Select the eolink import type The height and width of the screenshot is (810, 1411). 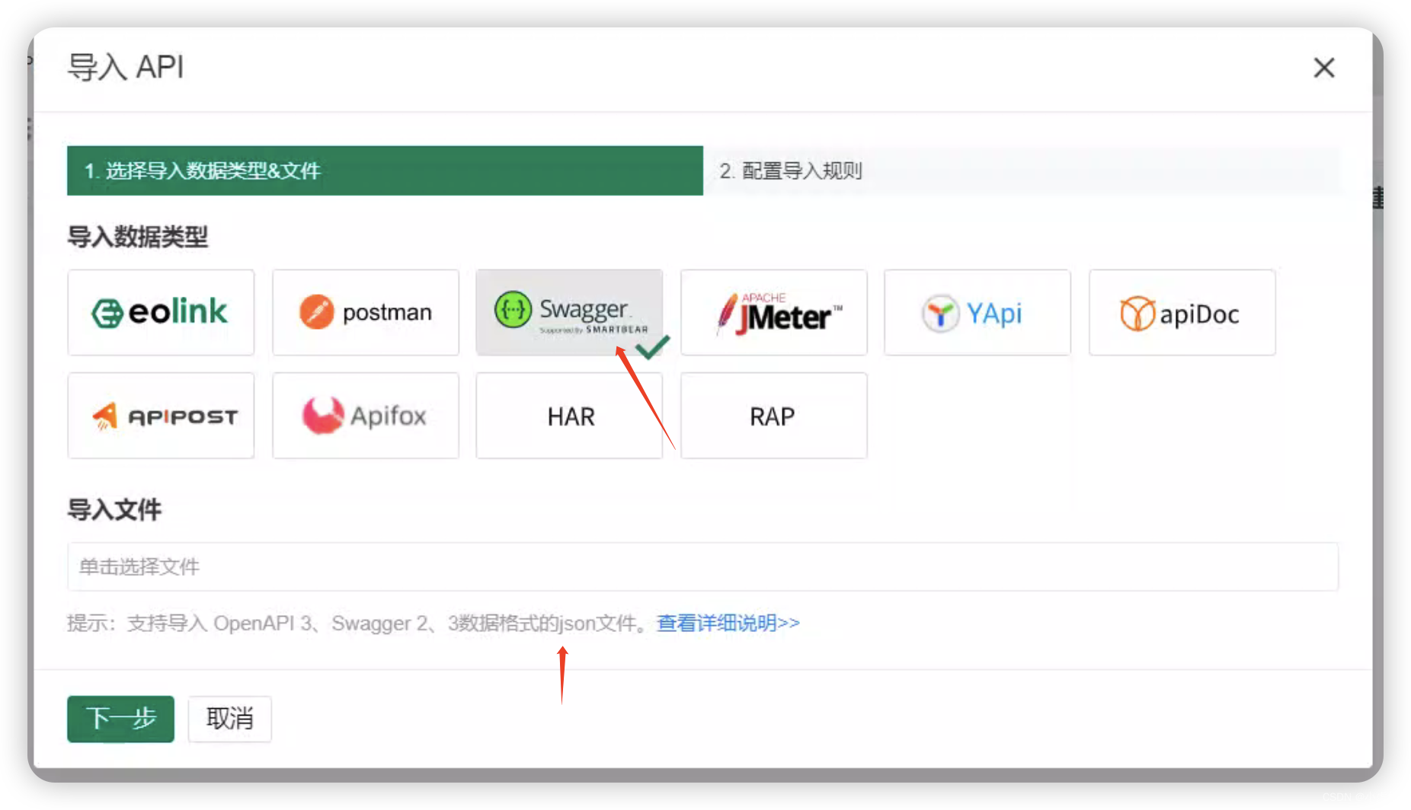click(x=161, y=312)
